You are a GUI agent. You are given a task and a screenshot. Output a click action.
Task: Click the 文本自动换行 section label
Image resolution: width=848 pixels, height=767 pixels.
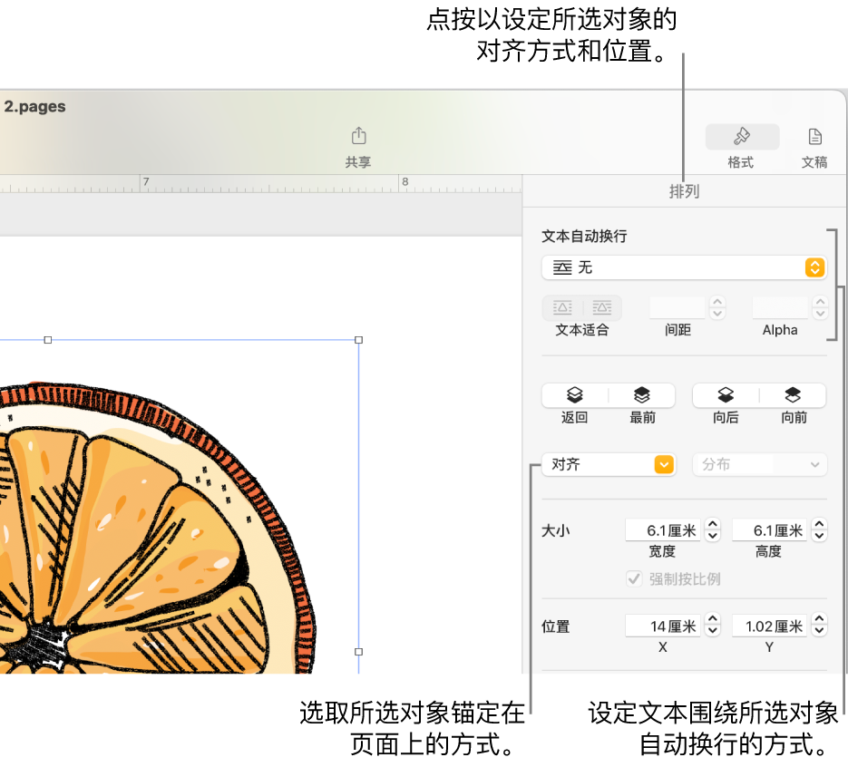coord(585,237)
